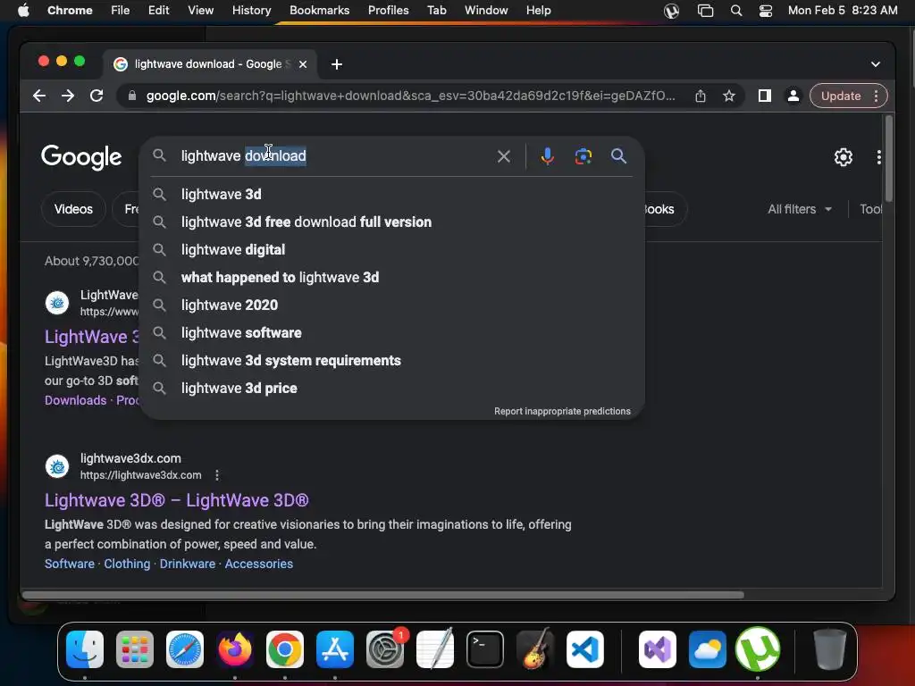Screen dimensions: 915x686
Task: Open more options for lightwave3dx.com result
Action: 217,475
